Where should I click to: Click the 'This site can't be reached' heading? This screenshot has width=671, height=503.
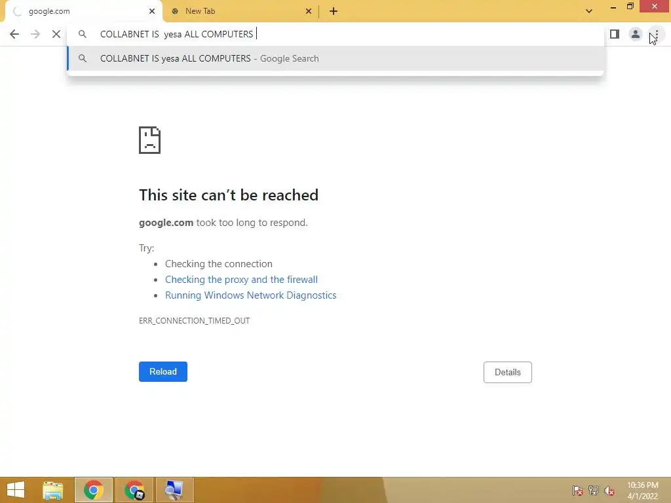229,195
